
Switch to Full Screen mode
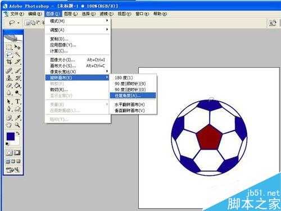pos(18,161)
